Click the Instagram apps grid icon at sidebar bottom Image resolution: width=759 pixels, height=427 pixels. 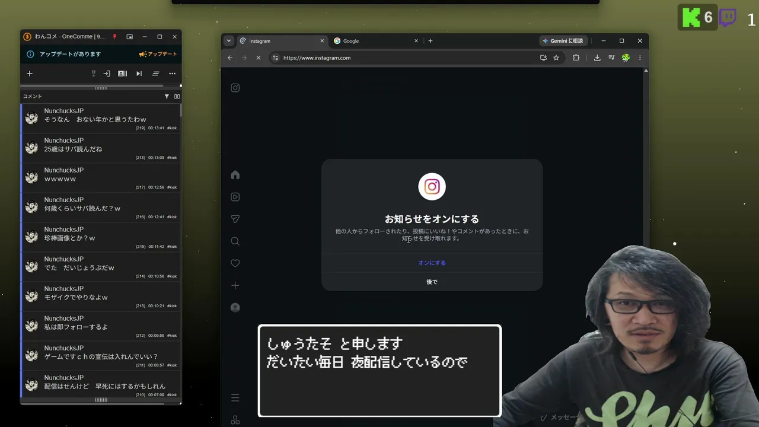pyautogui.click(x=235, y=420)
